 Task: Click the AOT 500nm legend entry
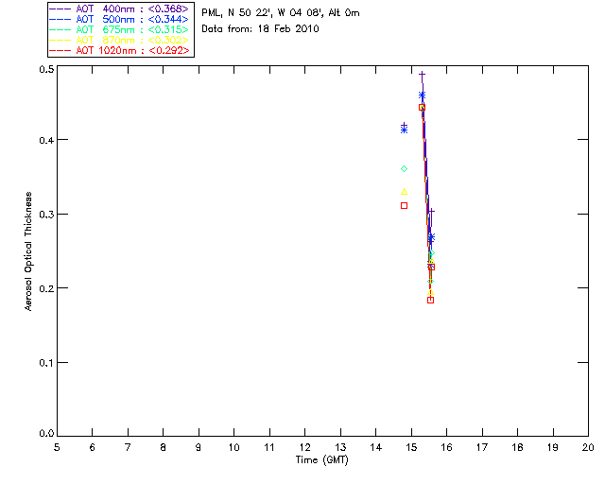coord(119,19)
